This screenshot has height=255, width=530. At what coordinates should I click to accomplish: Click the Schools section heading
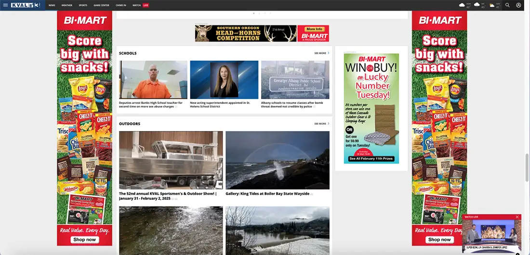(128, 53)
